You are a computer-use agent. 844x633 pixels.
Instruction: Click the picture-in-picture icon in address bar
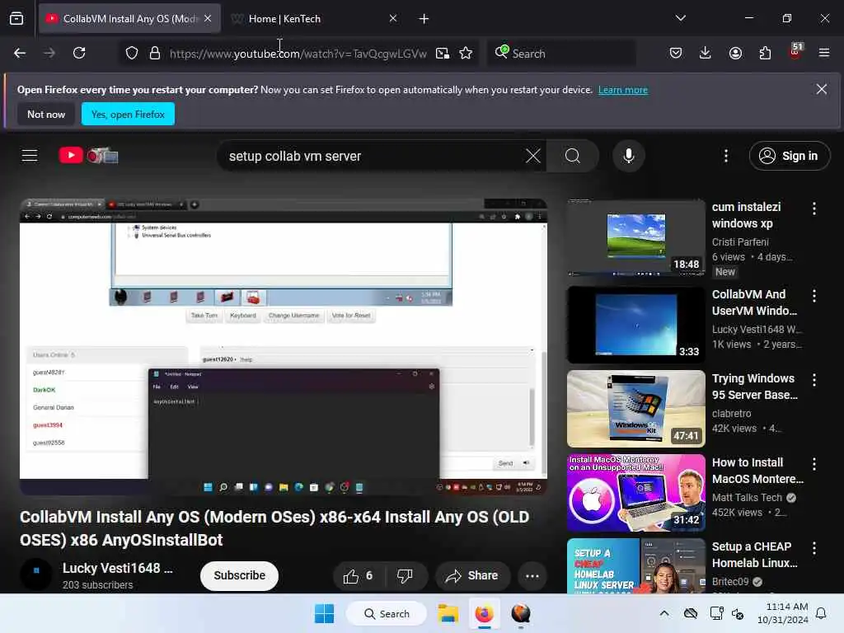pos(443,53)
